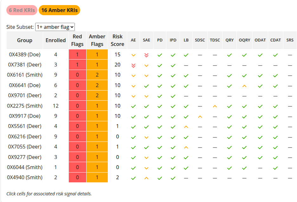
Task: Click the Amber Flags column header
Action: pos(97,40)
